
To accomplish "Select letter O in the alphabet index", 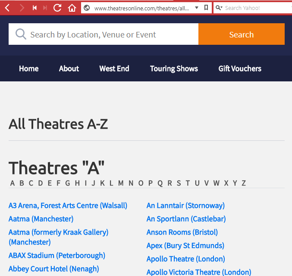I will pyautogui.click(x=141, y=183).
